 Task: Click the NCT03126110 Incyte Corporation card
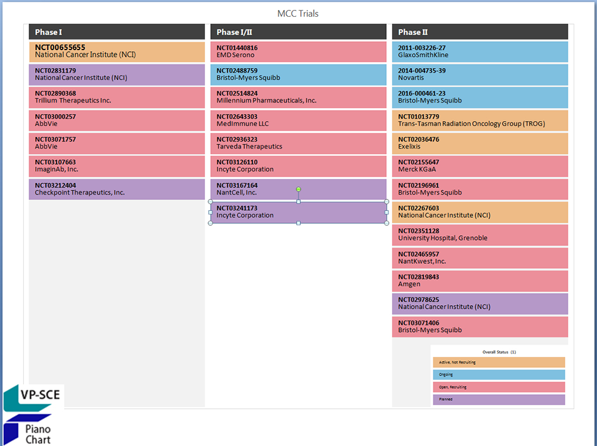[298, 167]
